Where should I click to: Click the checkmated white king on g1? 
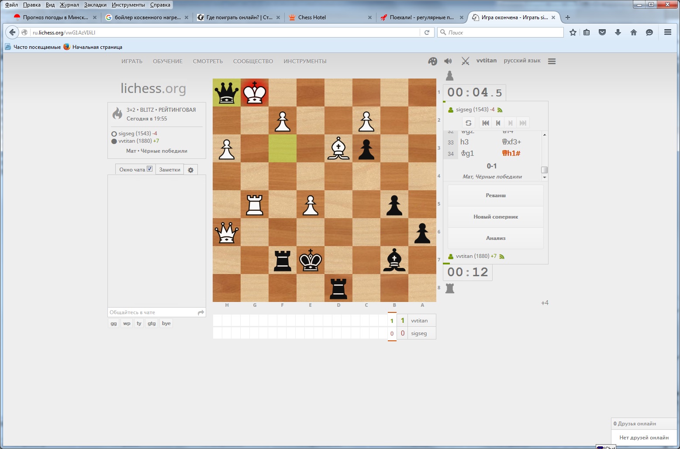255,93
